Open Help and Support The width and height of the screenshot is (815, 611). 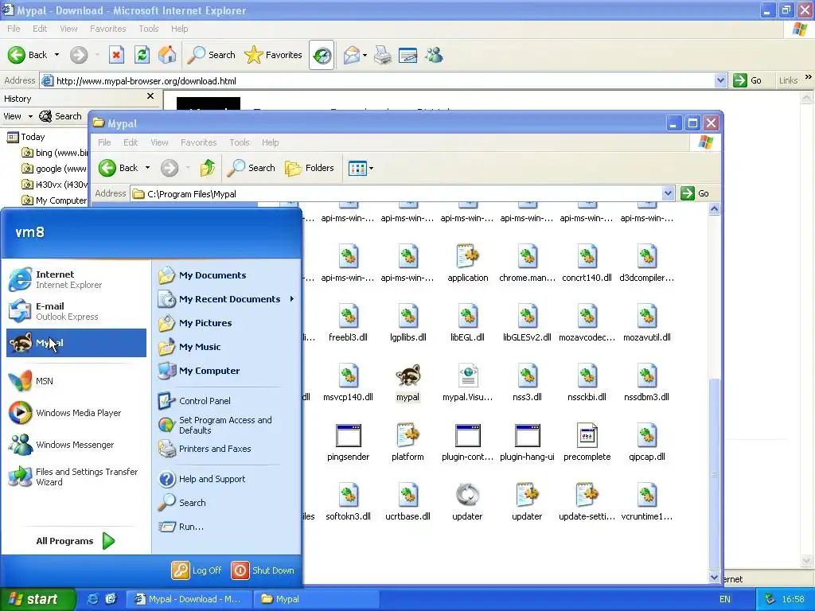[x=227, y=479]
